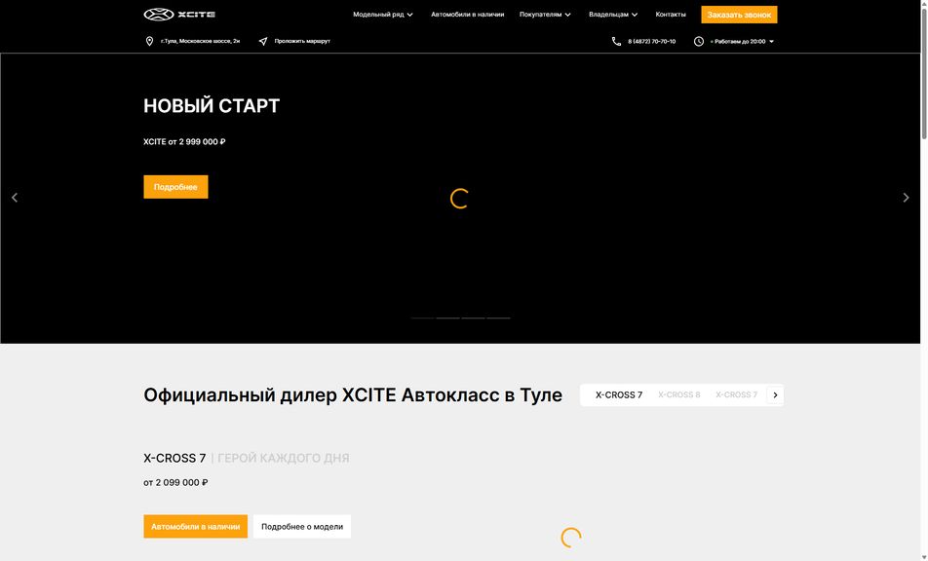Click the XCITE от 2 999 000 ₽ text
The width and height of the screenshot is (928, 561).
pos(184,142)
